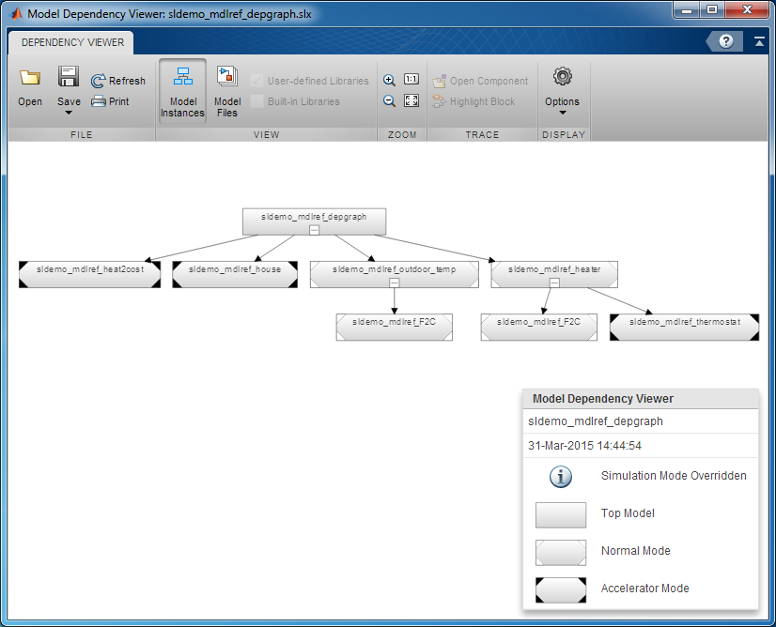
Task: Click the Accelerator Mode legend swatch
Action: coord(561,589)
